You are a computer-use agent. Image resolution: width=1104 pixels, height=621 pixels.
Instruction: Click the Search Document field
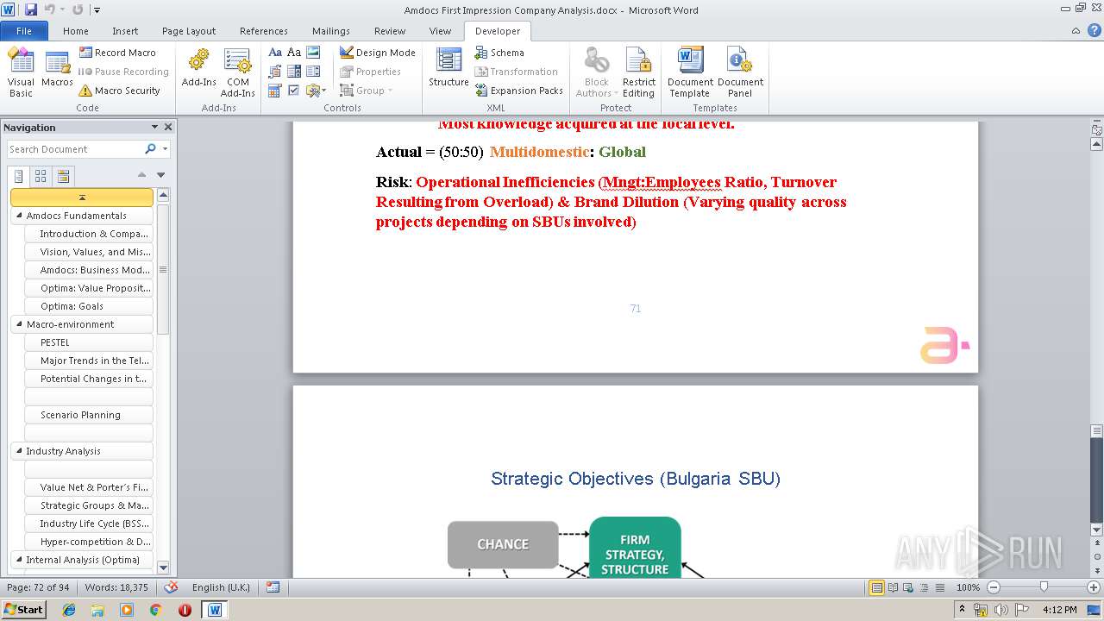(76, 149)
